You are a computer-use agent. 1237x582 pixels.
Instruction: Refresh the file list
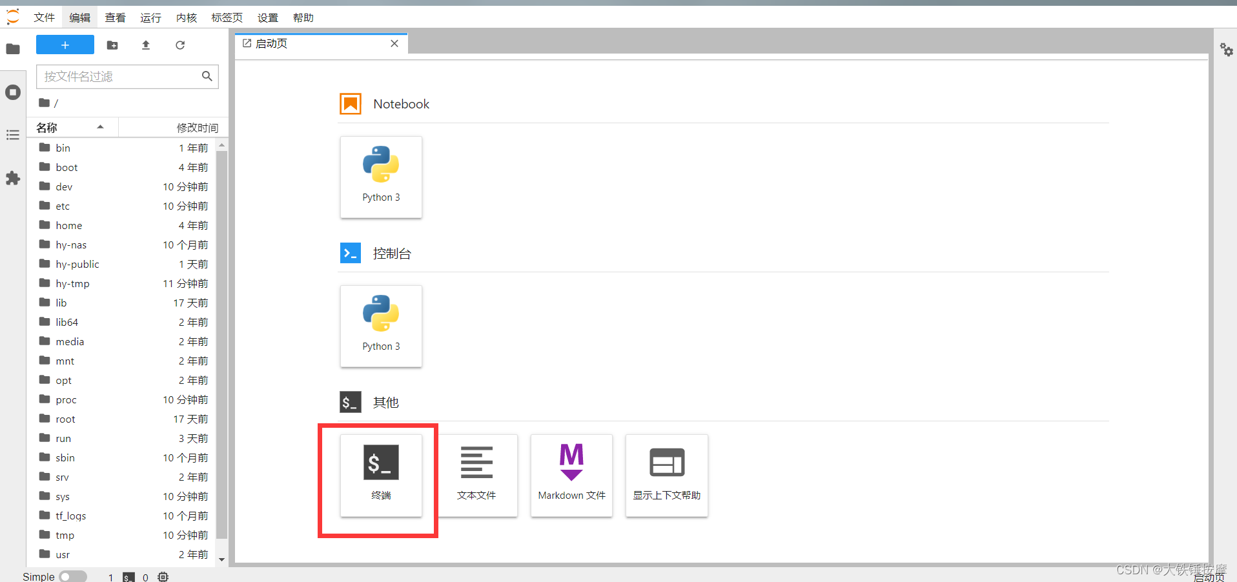point(180,45)
